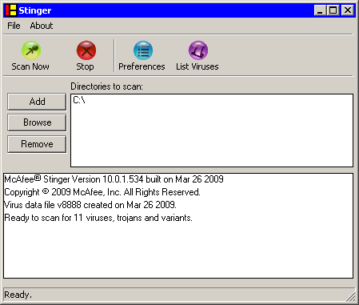Screen dimensions: 359x305
Task: Click the Remove button
Action: [x=37, y=144]
